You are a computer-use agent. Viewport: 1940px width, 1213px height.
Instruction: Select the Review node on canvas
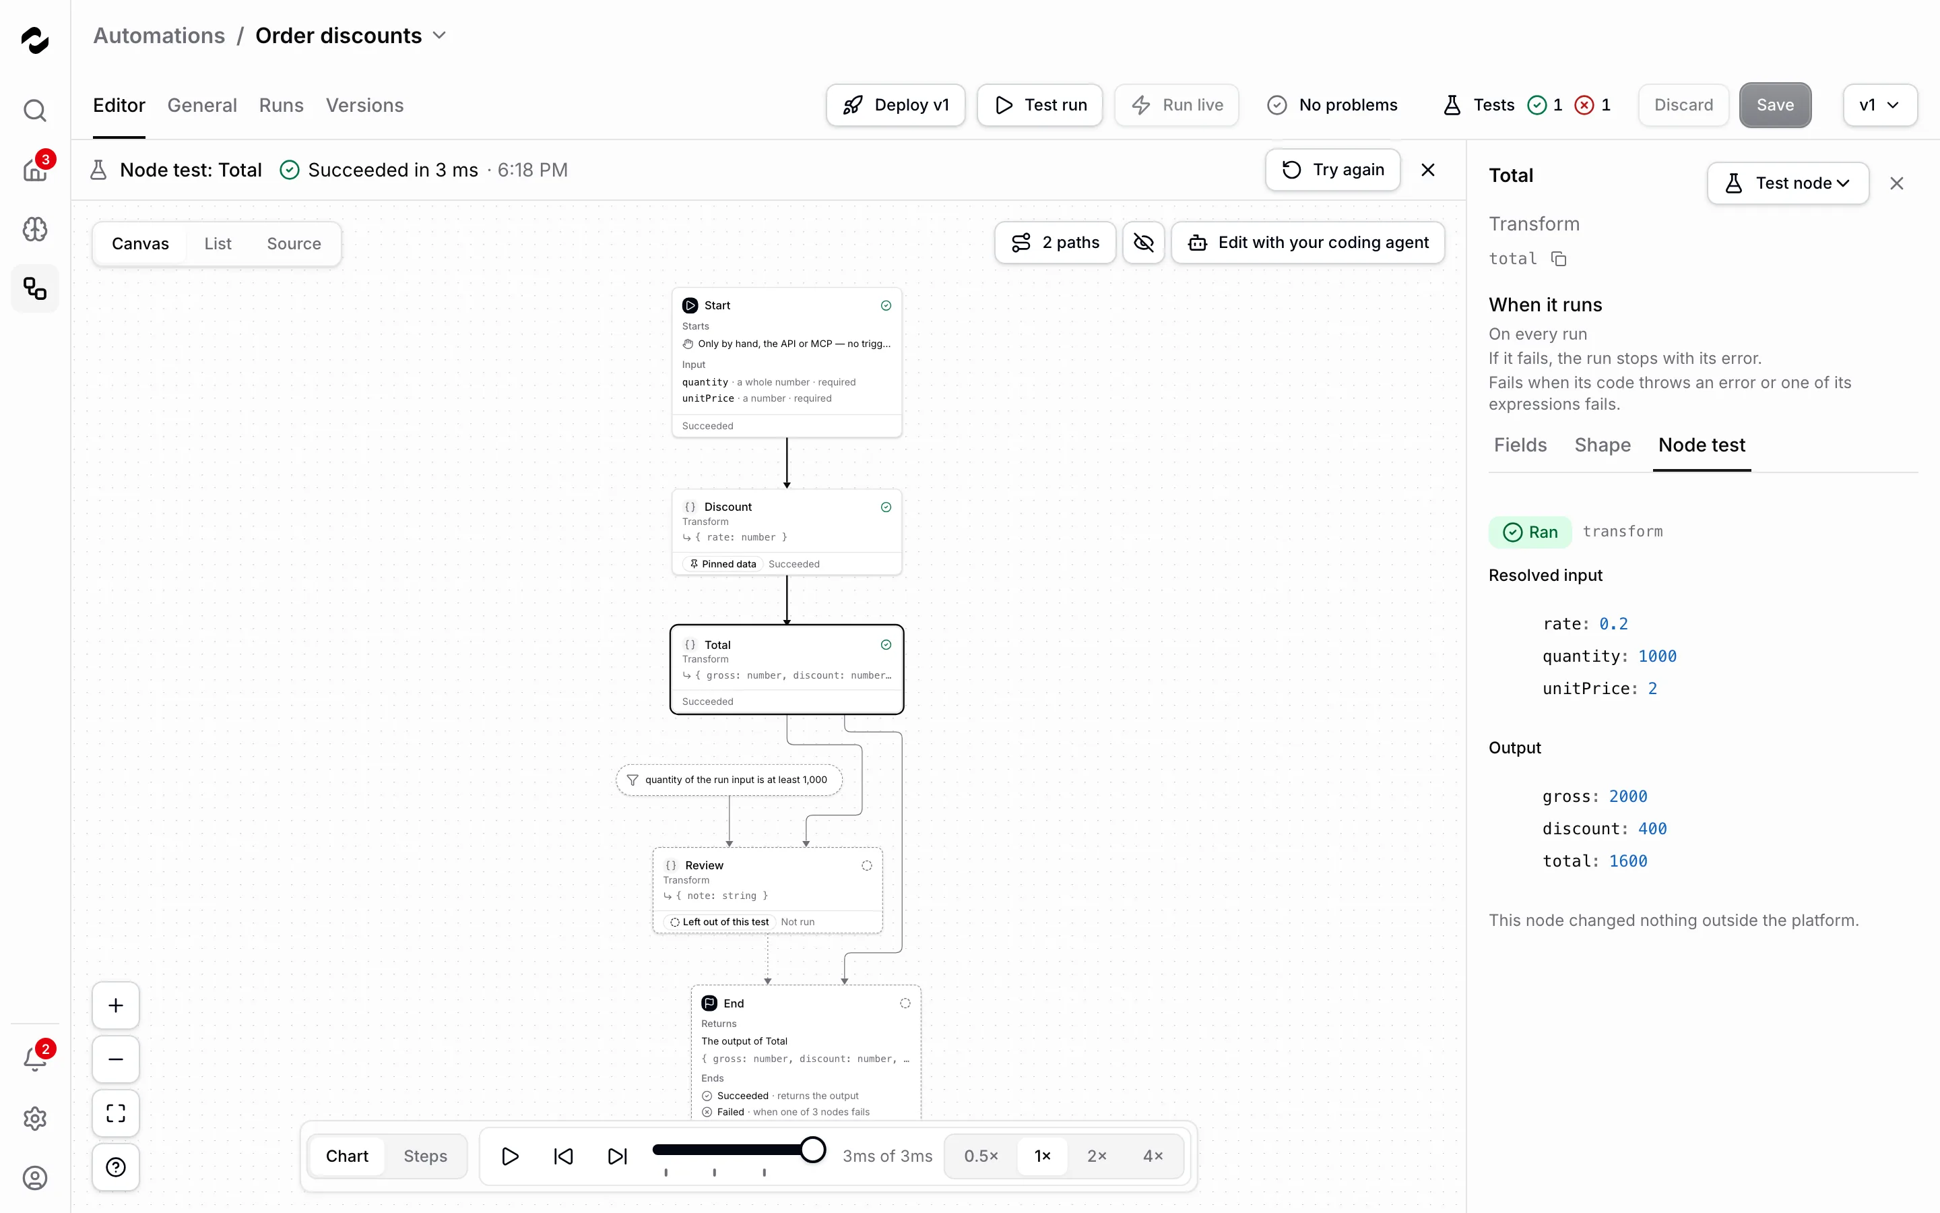click(767, 890)
